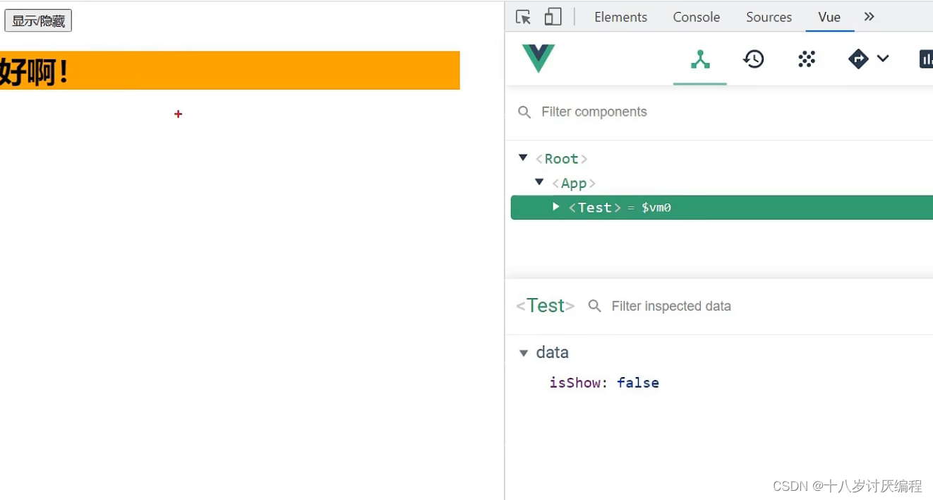The image size is (933, 500).
Task: Open the Routing diamond arrow icon
Action: [858, 59]
